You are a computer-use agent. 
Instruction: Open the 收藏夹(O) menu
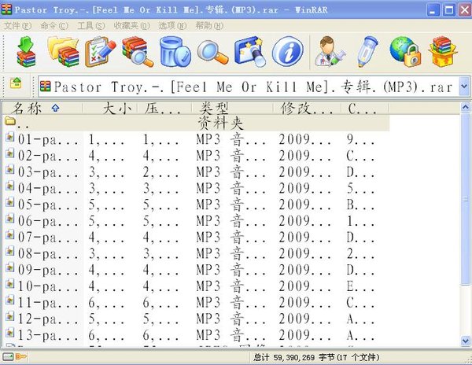pyautogui.click(x=131, y=26)
